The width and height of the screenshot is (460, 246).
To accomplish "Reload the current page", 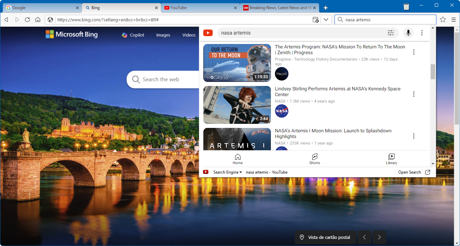I will tap(27, 20).
